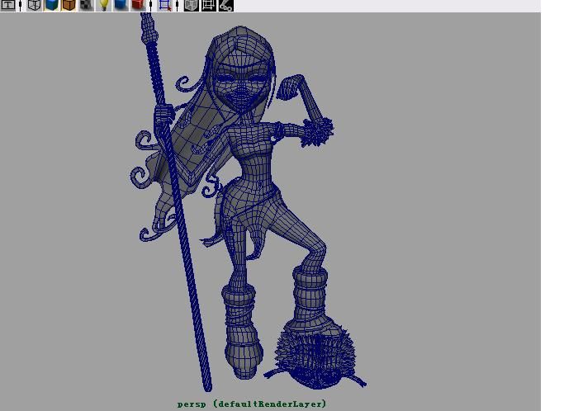Click the text icon at toolbar's left end
This screenshot has width=564, height=411.
7,6
